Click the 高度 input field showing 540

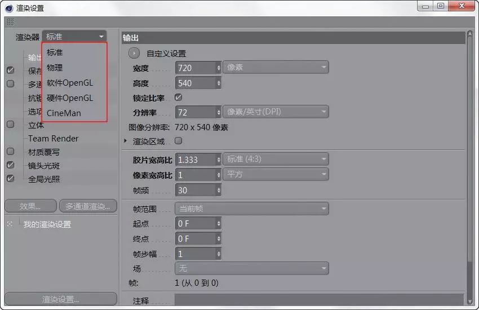point(196,83)
